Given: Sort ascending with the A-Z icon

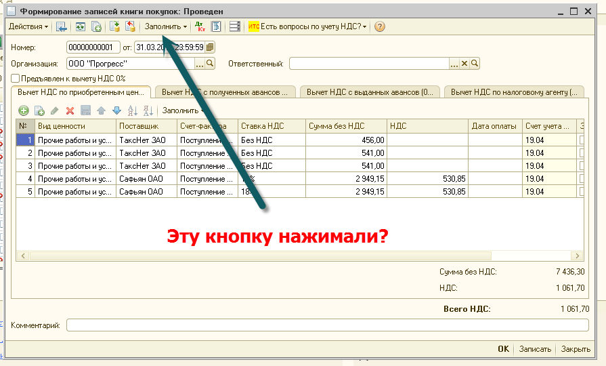Looking at the screenshot, I should click(x=132, y=110).
